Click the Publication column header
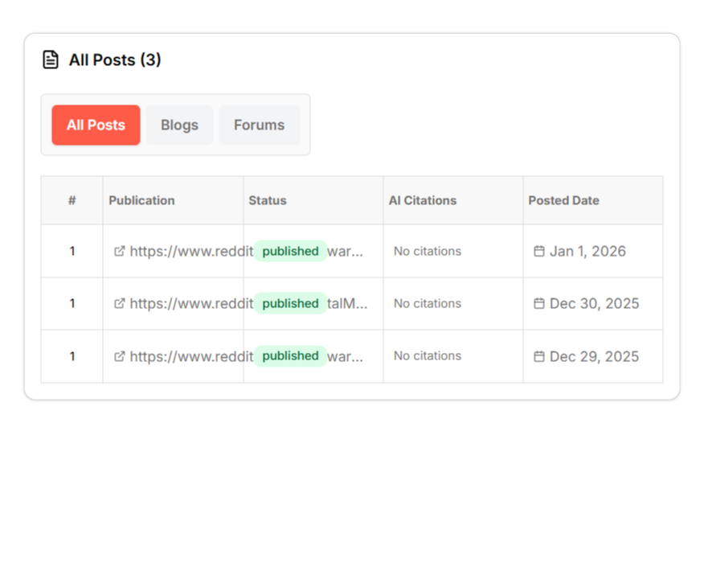The width and height of the screenshot is (704, 579). click(x=141, y=200)
